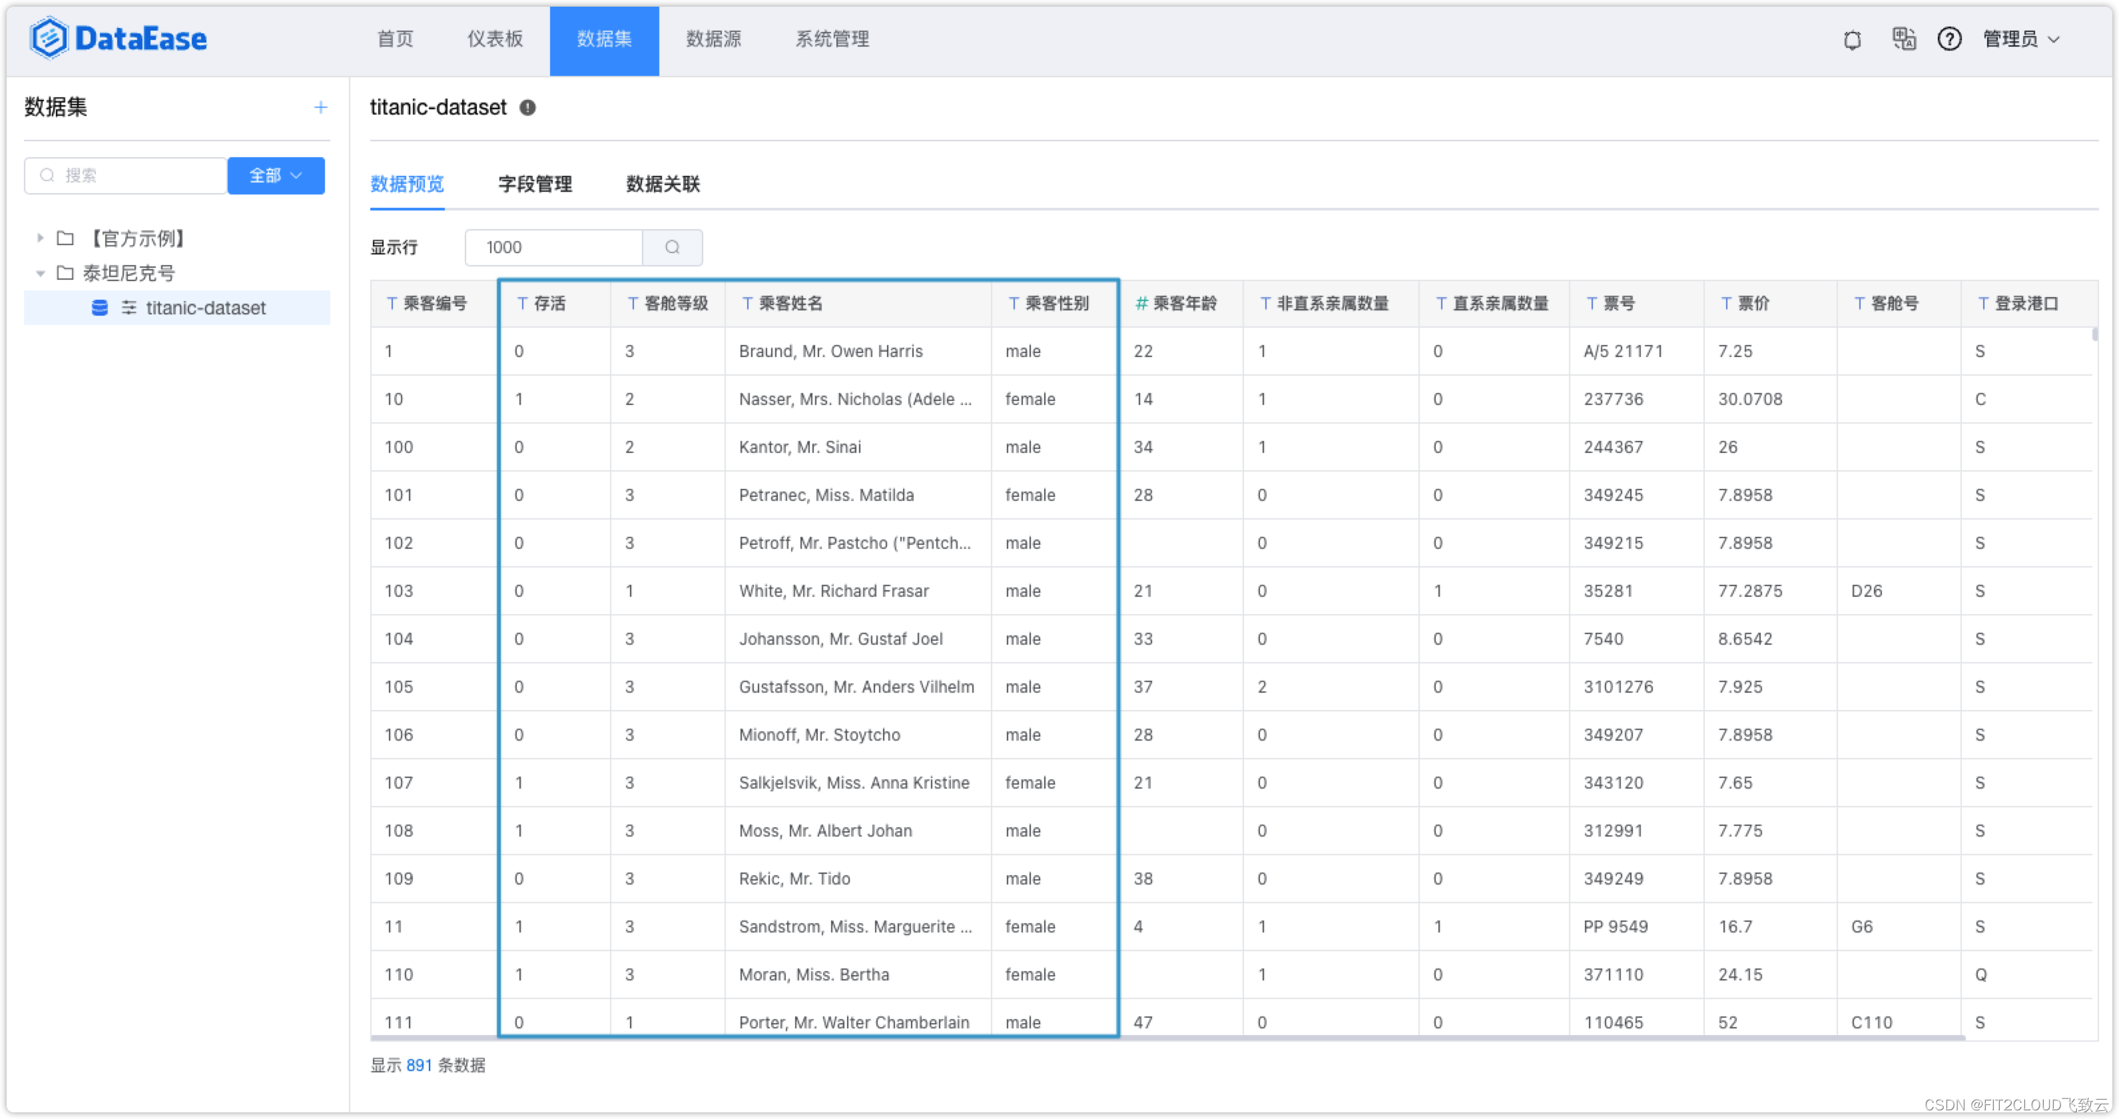Click the fare value 77.2875
The image size is (2119, 1119).
click(1749, 591)
